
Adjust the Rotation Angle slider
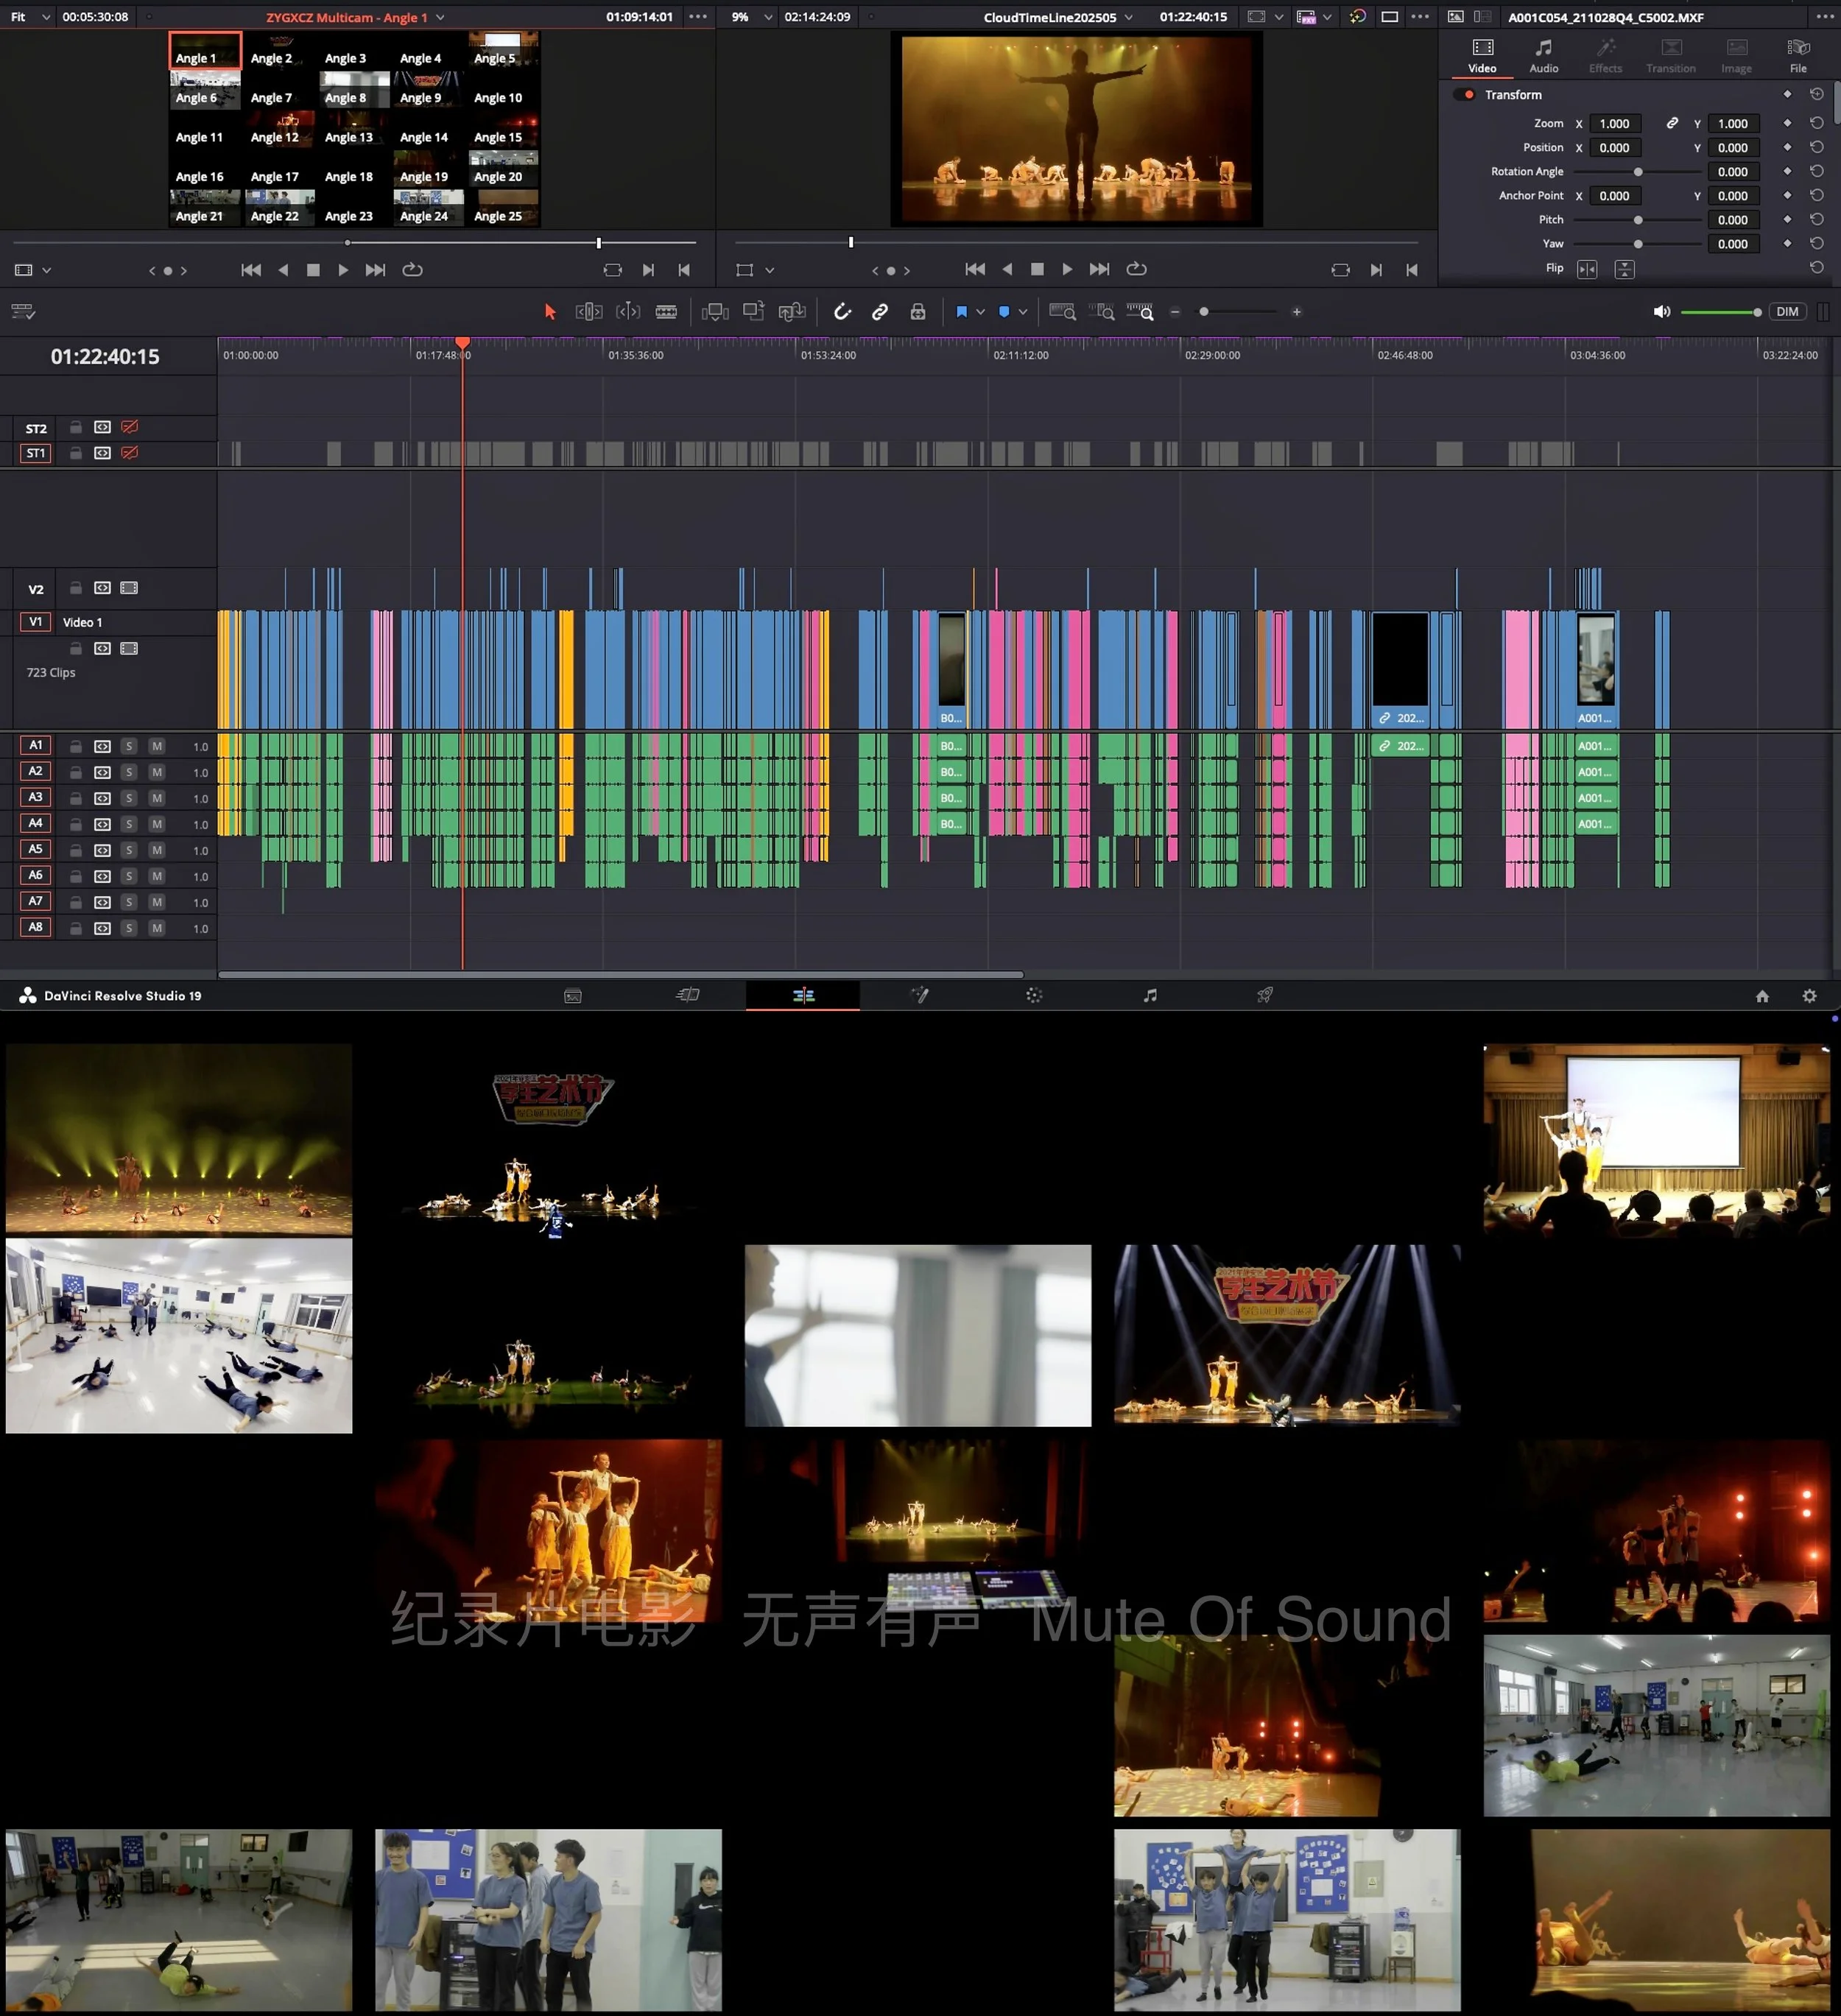[x=1637, y=172]
